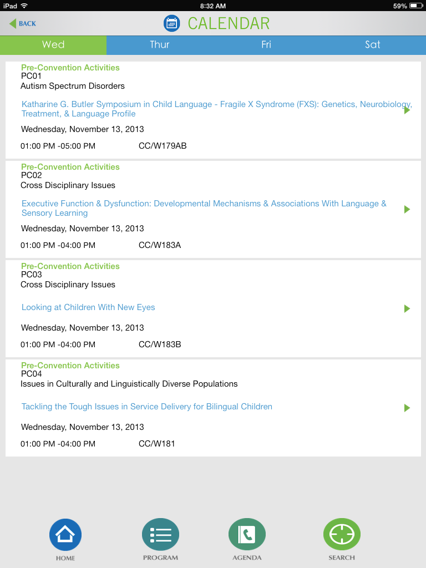Open the Katharine G. Butler Symposium link

click(x=216, y=109)
